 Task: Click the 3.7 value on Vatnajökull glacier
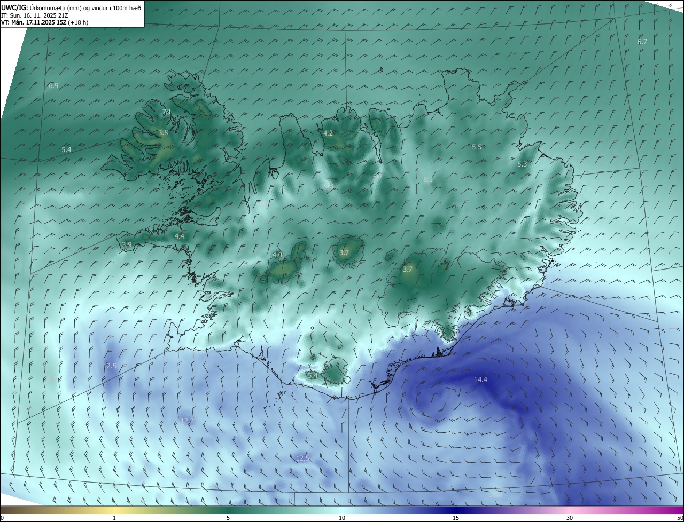(408, 270)
